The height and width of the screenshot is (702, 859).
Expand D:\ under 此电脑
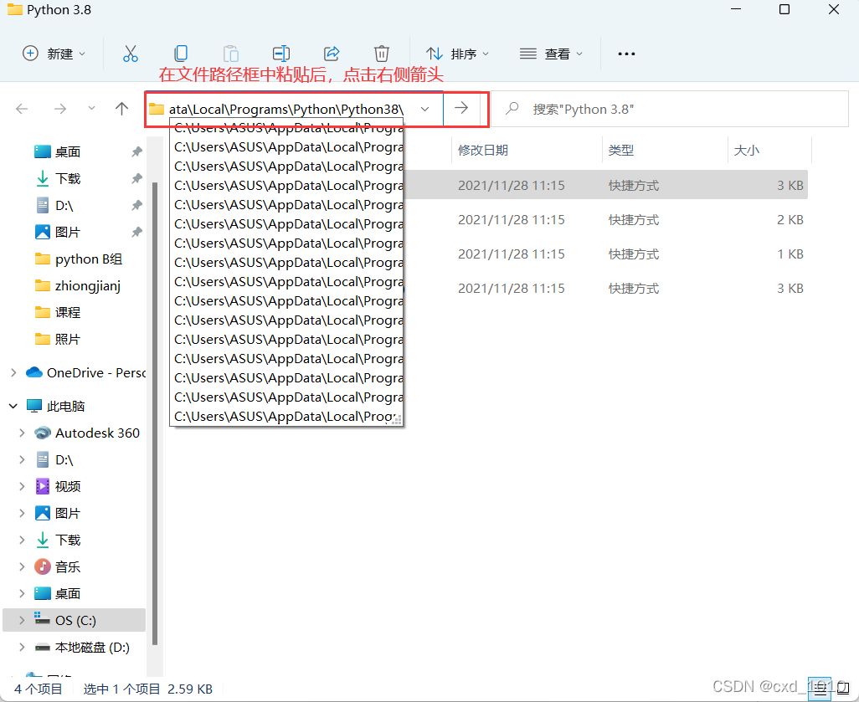22,459
